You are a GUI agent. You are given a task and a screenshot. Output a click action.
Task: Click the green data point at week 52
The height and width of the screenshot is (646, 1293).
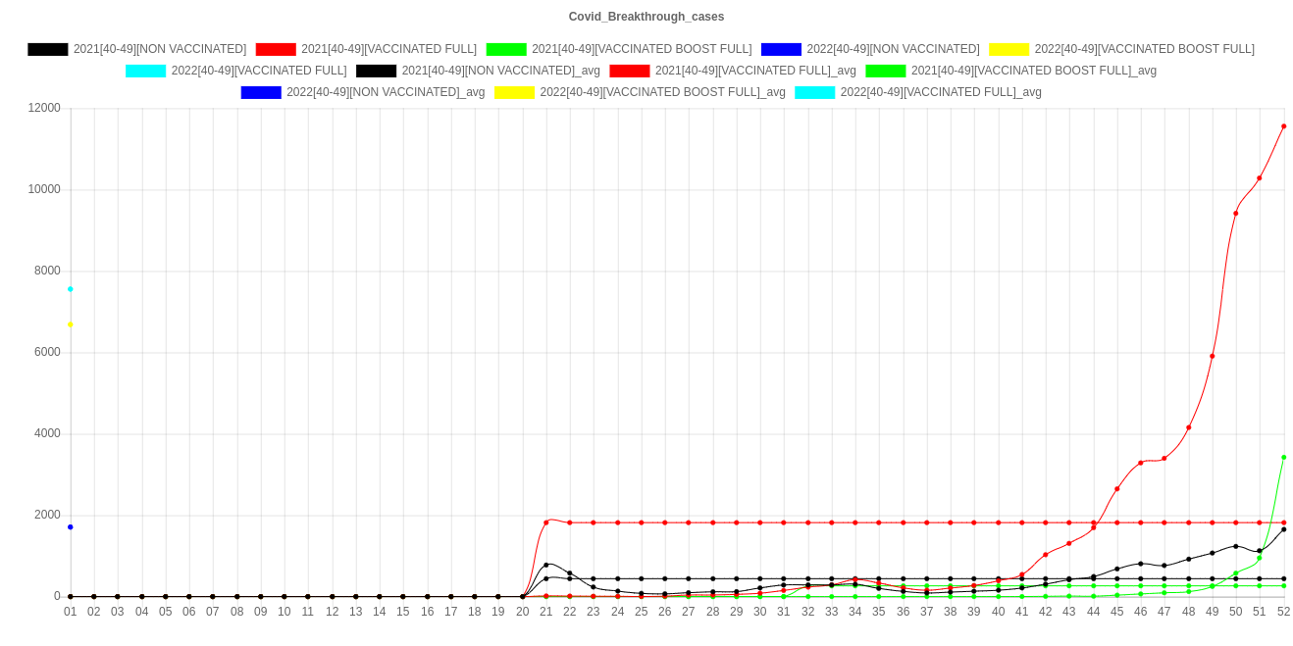(x=1283, y=457)
